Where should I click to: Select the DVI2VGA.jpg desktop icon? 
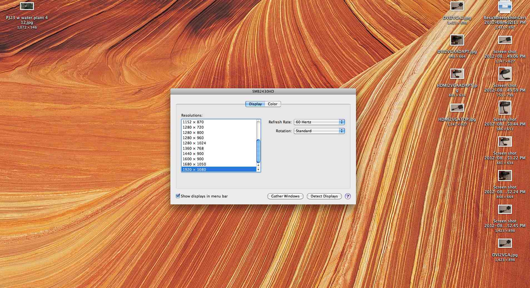point(505,243)
